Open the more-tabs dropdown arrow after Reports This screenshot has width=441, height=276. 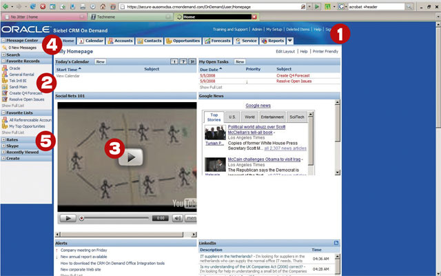(290, 41)
